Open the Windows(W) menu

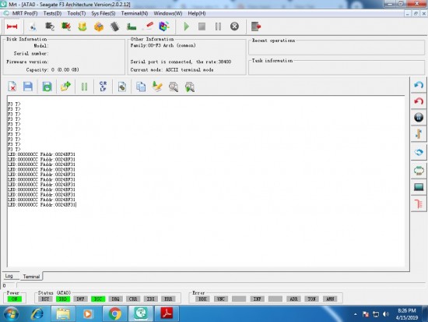168,13
